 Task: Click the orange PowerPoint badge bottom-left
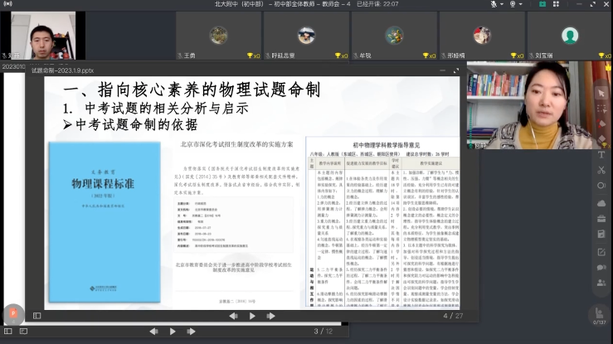tap(12, 314)
